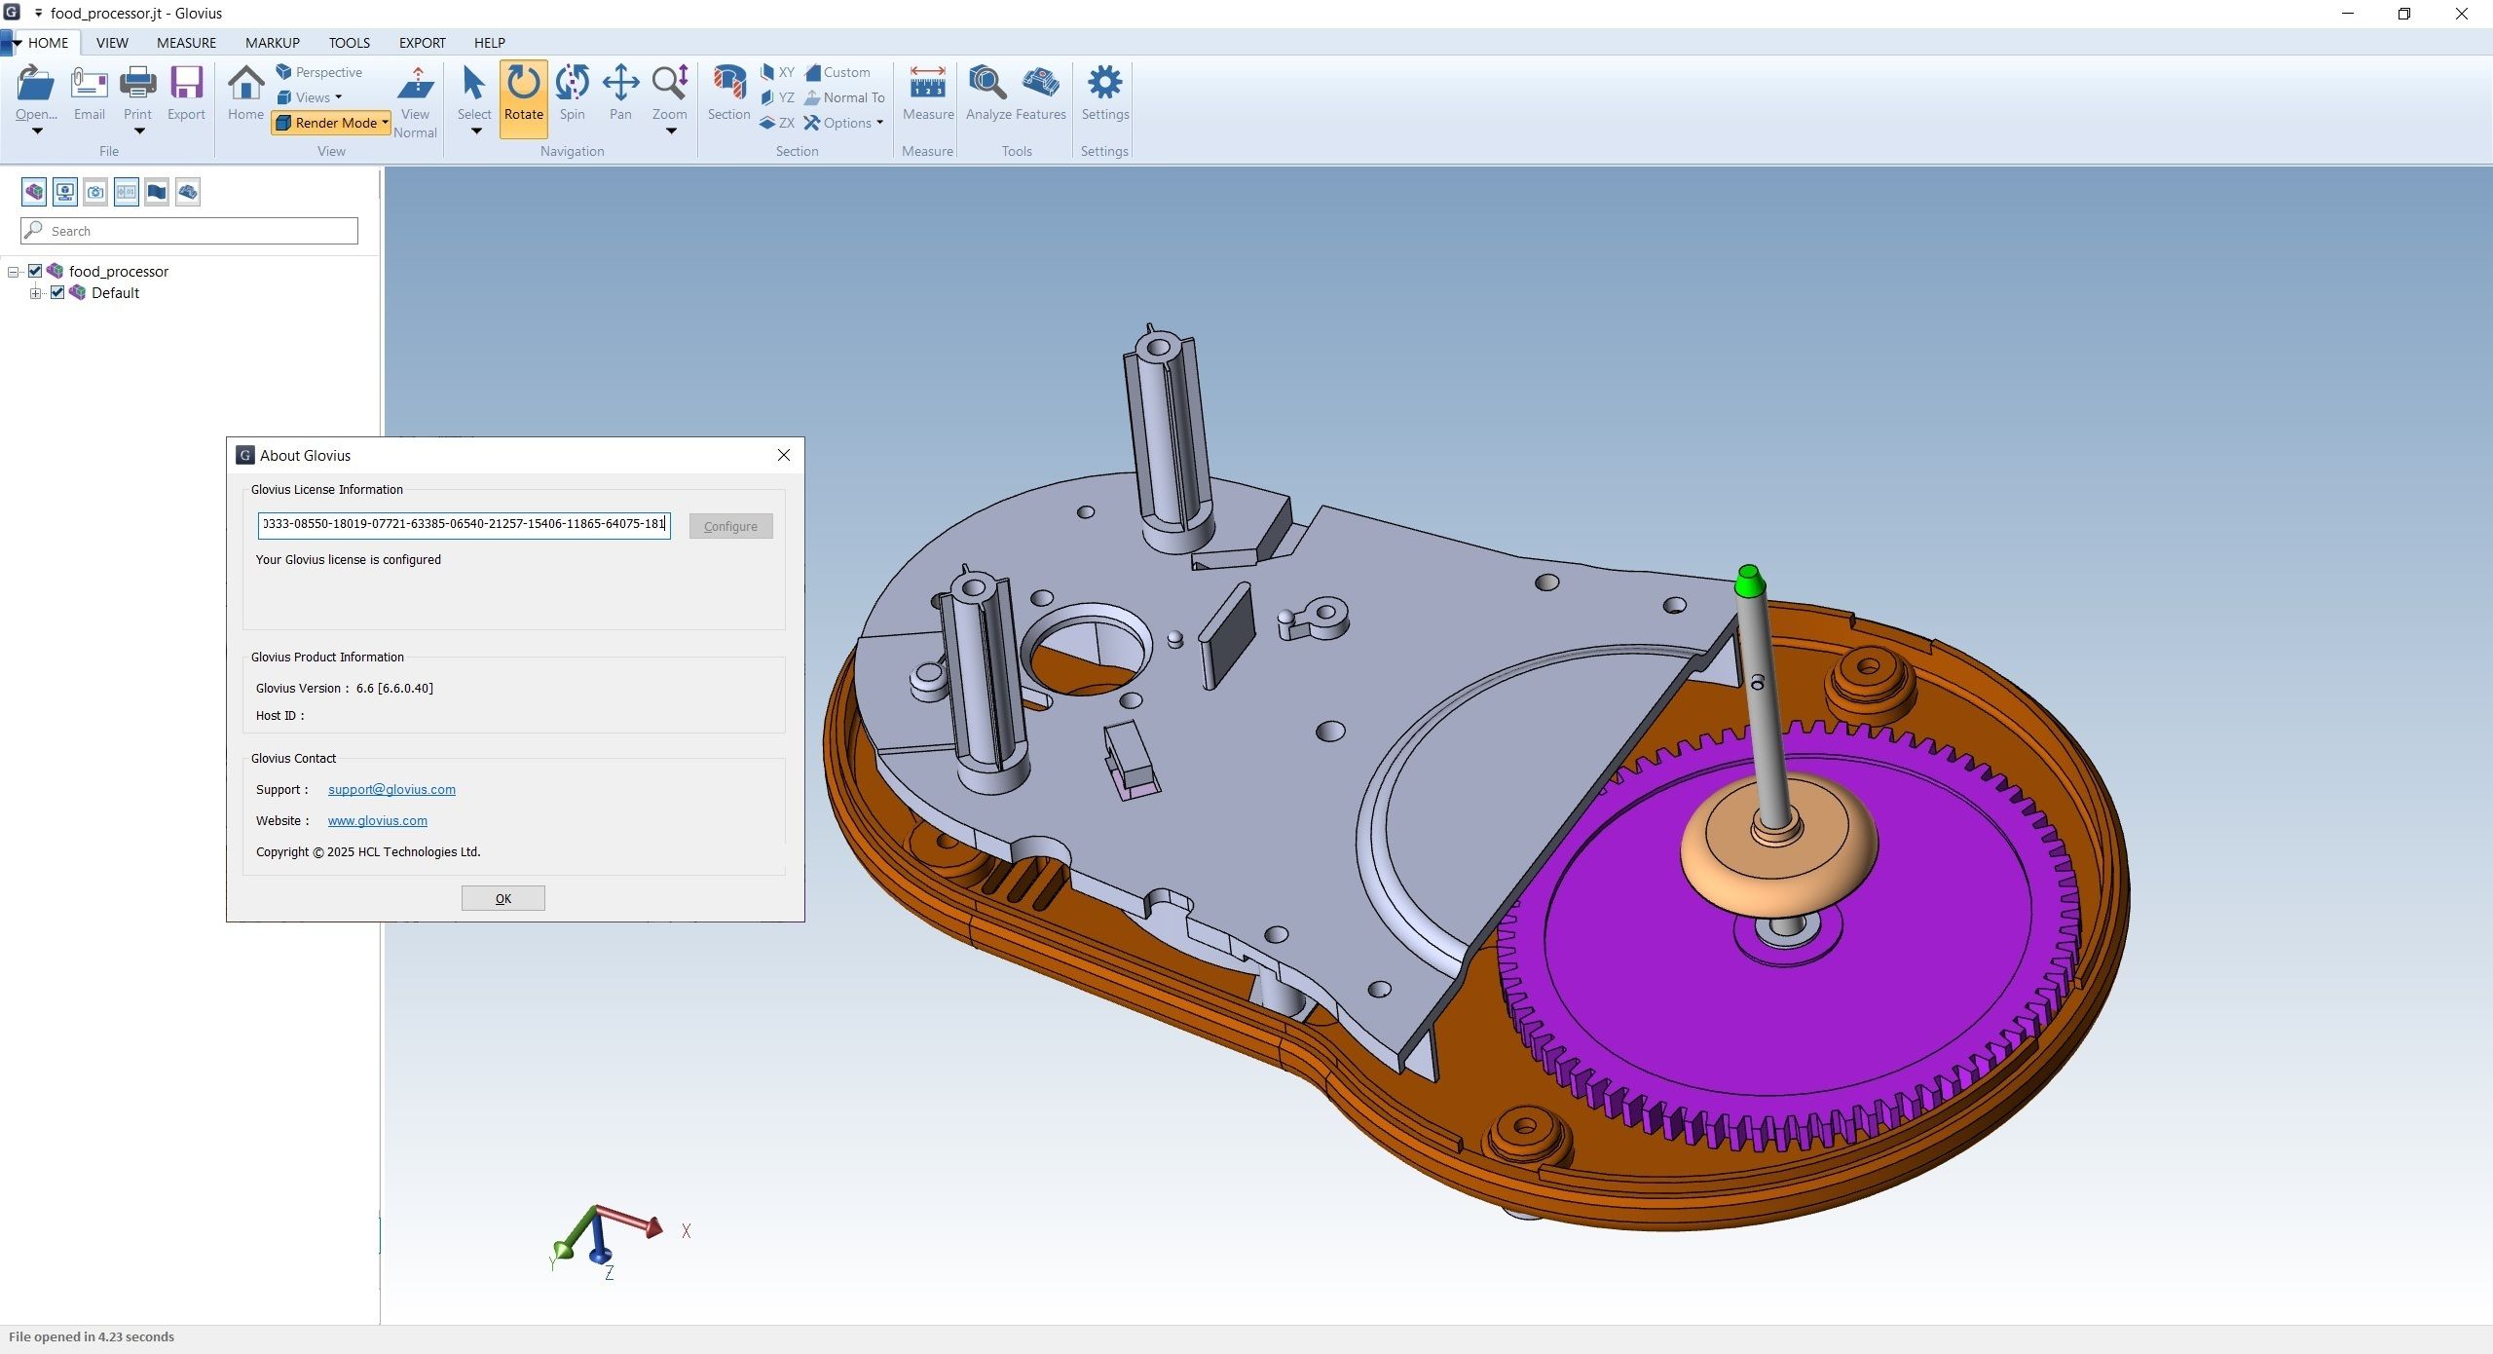
Task: Open the MARKUP ribbon tab
Action: coord(272,43)
